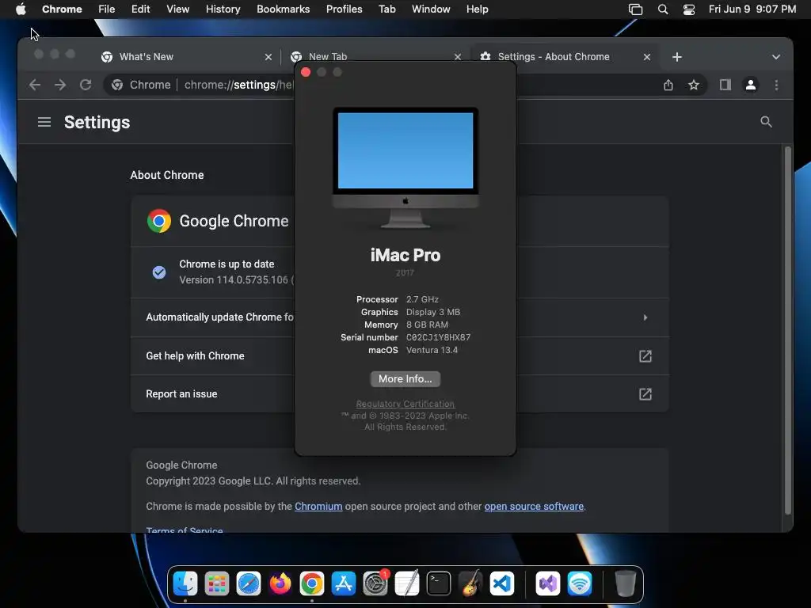The height and width of the screenshot is (608, 811).
Task: Open the Settings hamburger menu
Action: click(x=44, y=122)
